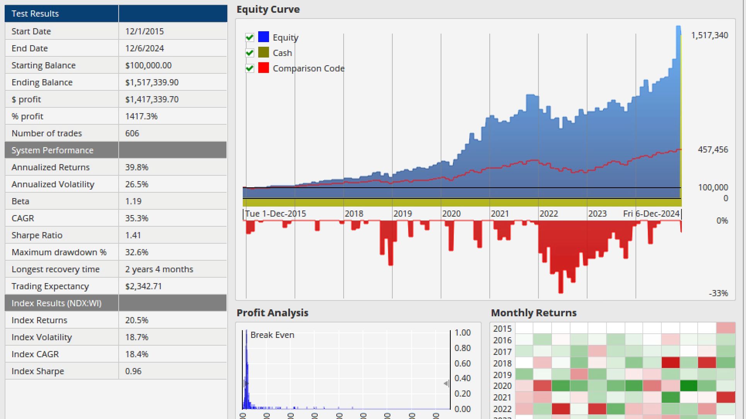This screenshot has height=419, width=746.
Task: Select the Maximum drawdown % value
Action: 136,252
